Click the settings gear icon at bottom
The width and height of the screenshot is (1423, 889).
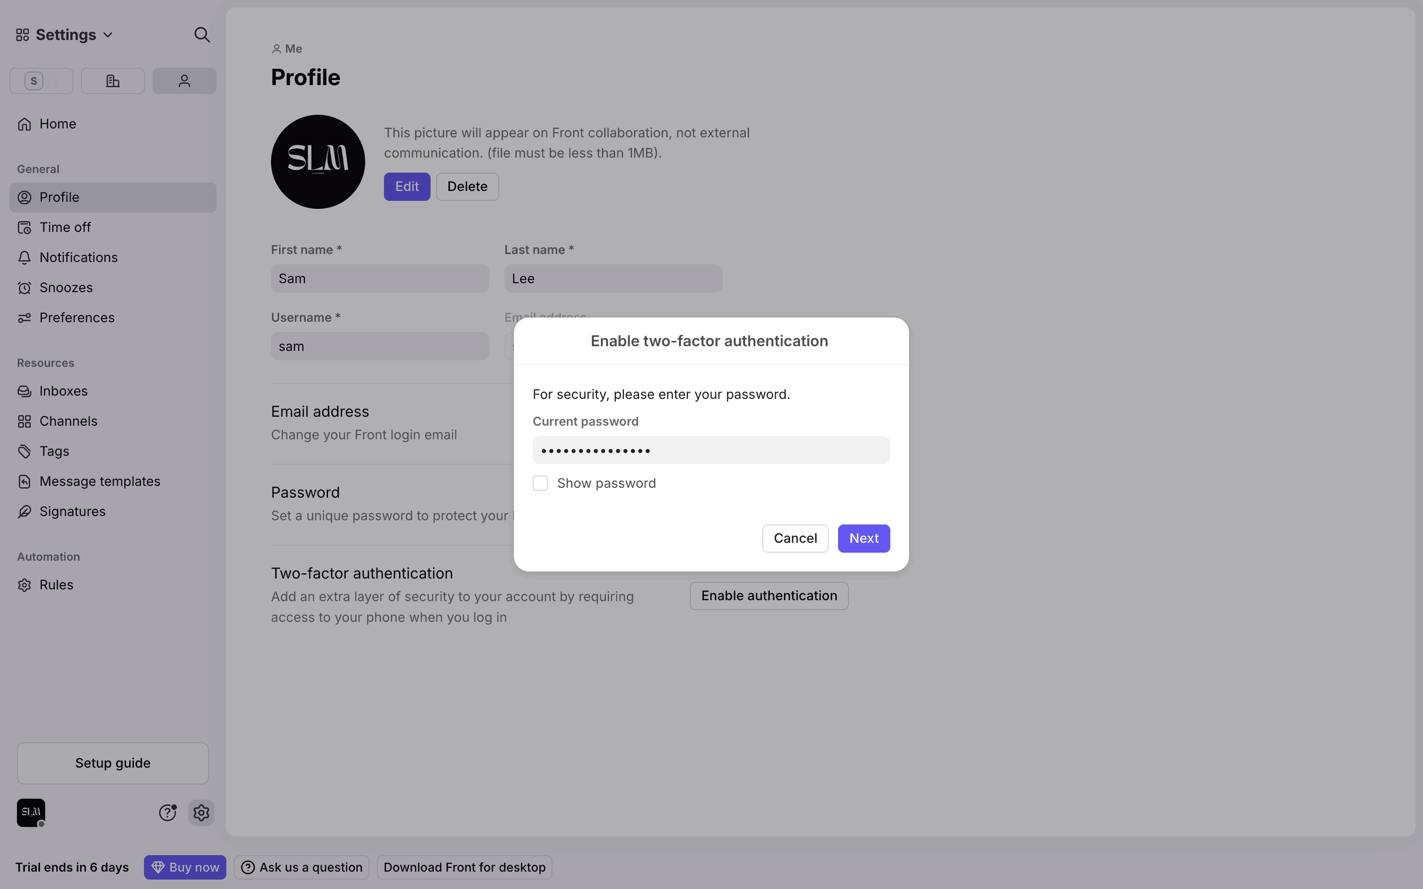(201, 813)
